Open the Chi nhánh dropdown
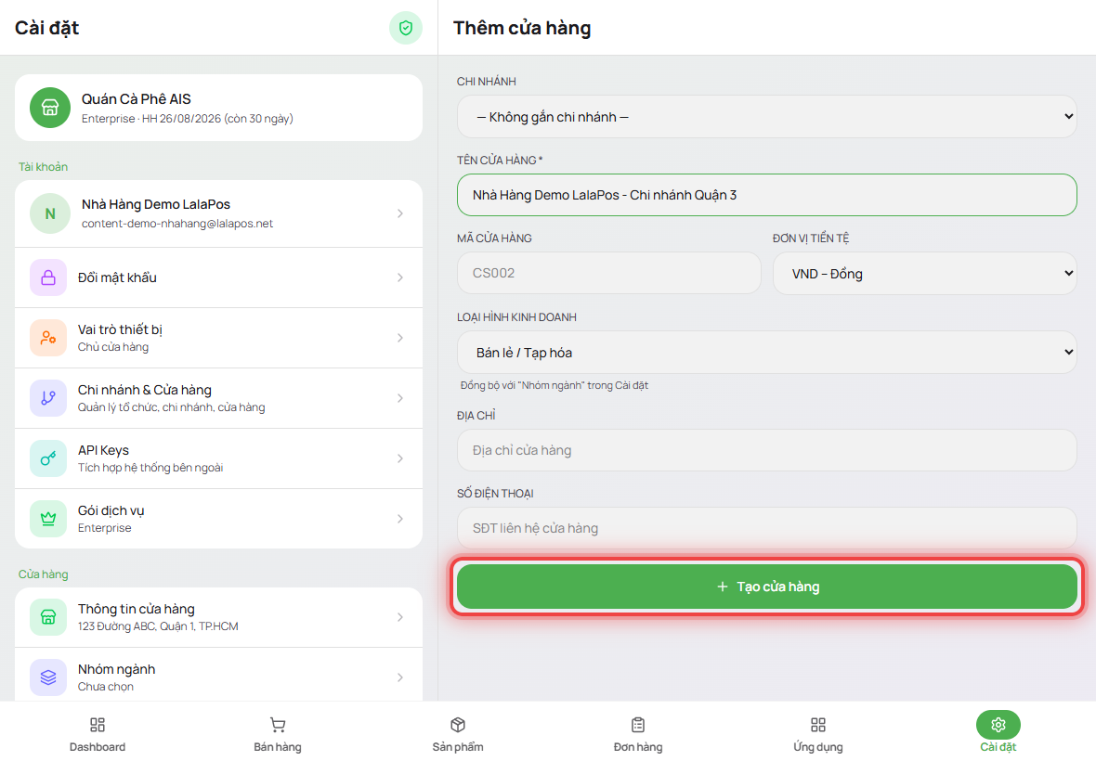 tap(767, 117)
